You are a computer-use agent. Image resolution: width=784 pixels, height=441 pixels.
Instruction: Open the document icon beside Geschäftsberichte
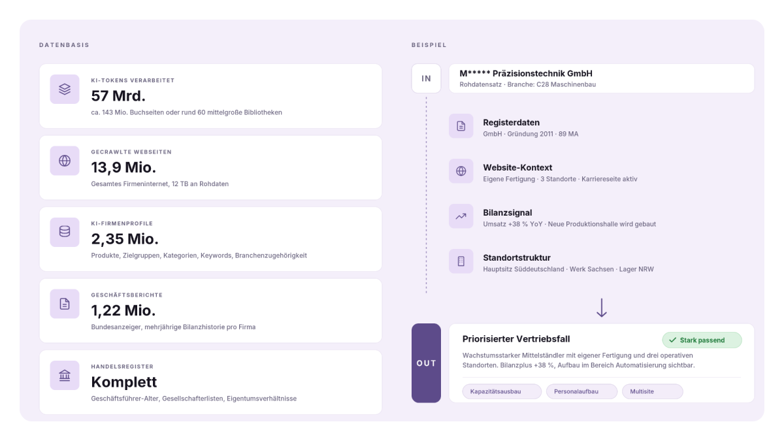tap(65, 304)
